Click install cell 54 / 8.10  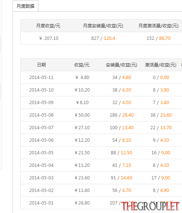(x=121, y=140)
